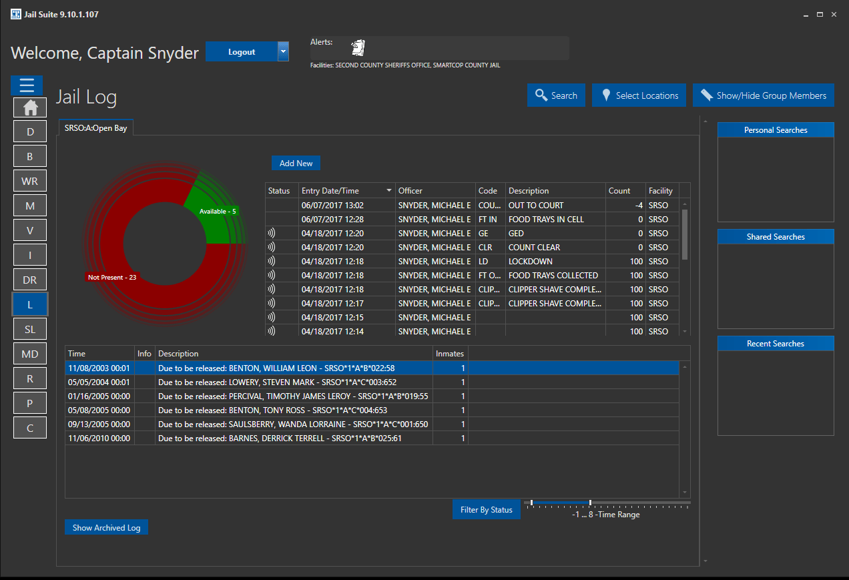Open Select Locations with pin icon
Viewport: 849px width, 580px height.
tap(639, 95)
